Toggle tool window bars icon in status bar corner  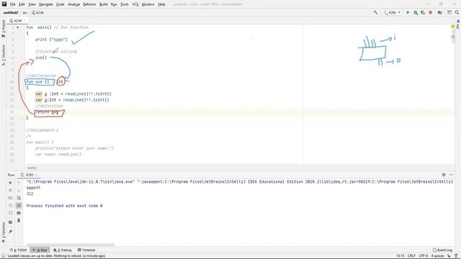[x=3, y=256]
